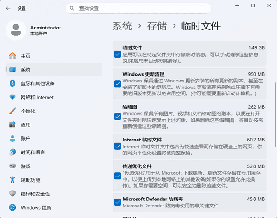Open 隐私和安全性 settings
The width and height of the screenshot is (277, 218).
(x=54, y=194)
